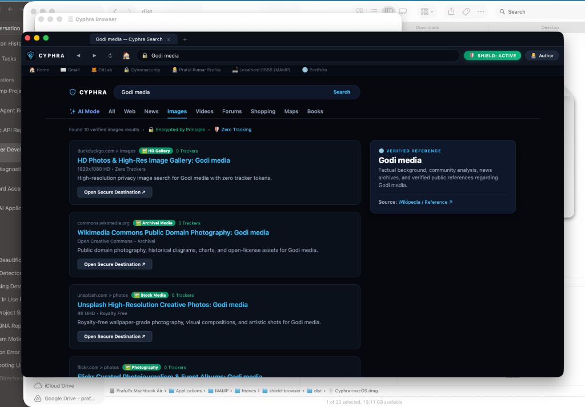Open the Praful Kumar Profile bookmark
The width and height of the screenshot is (585, 407).
(197, 70)
